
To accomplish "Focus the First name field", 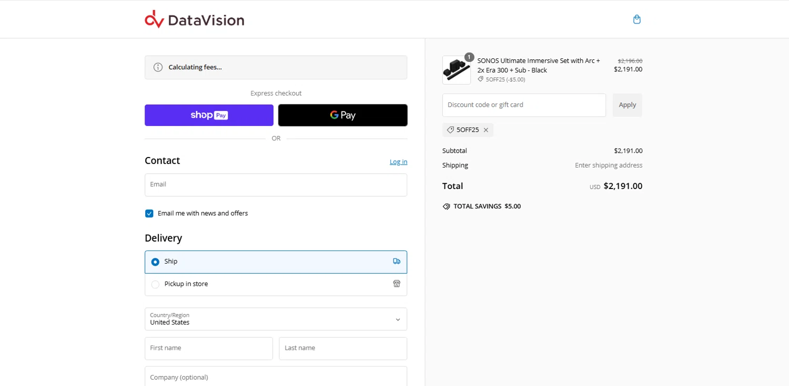I will [x=209, y=348].
